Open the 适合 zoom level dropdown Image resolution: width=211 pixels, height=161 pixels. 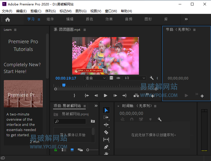pos(95,78)
